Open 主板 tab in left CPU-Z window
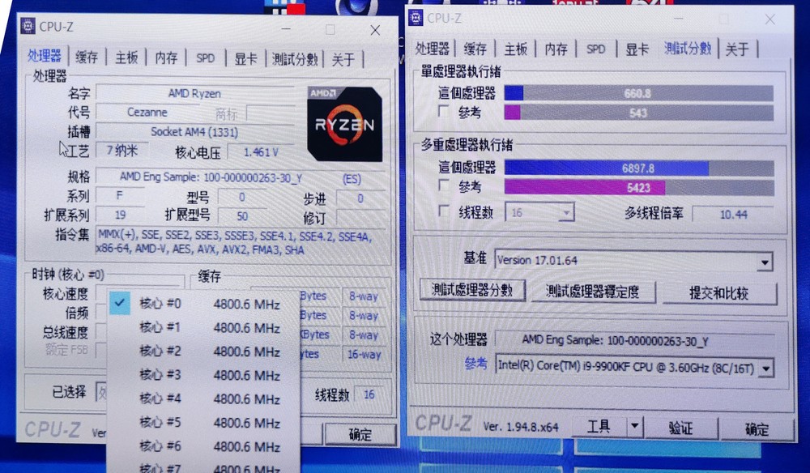 (x=126, y=58)
